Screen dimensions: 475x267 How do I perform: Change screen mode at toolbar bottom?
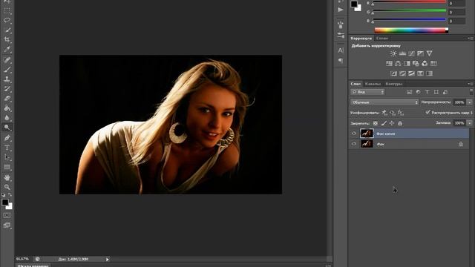tap(7, 225)
